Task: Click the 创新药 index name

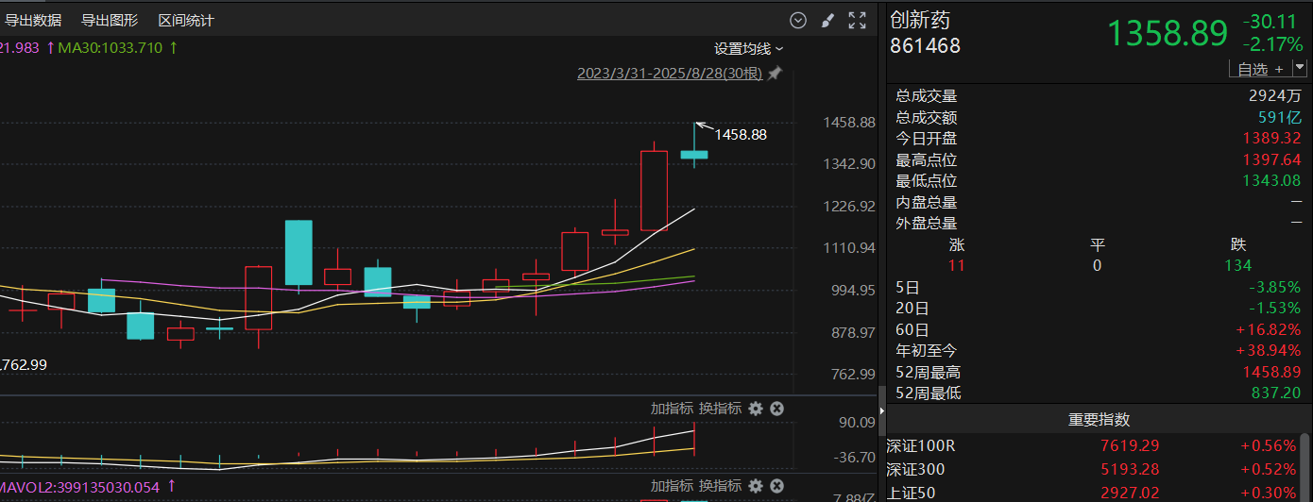Action: point(921,20)
